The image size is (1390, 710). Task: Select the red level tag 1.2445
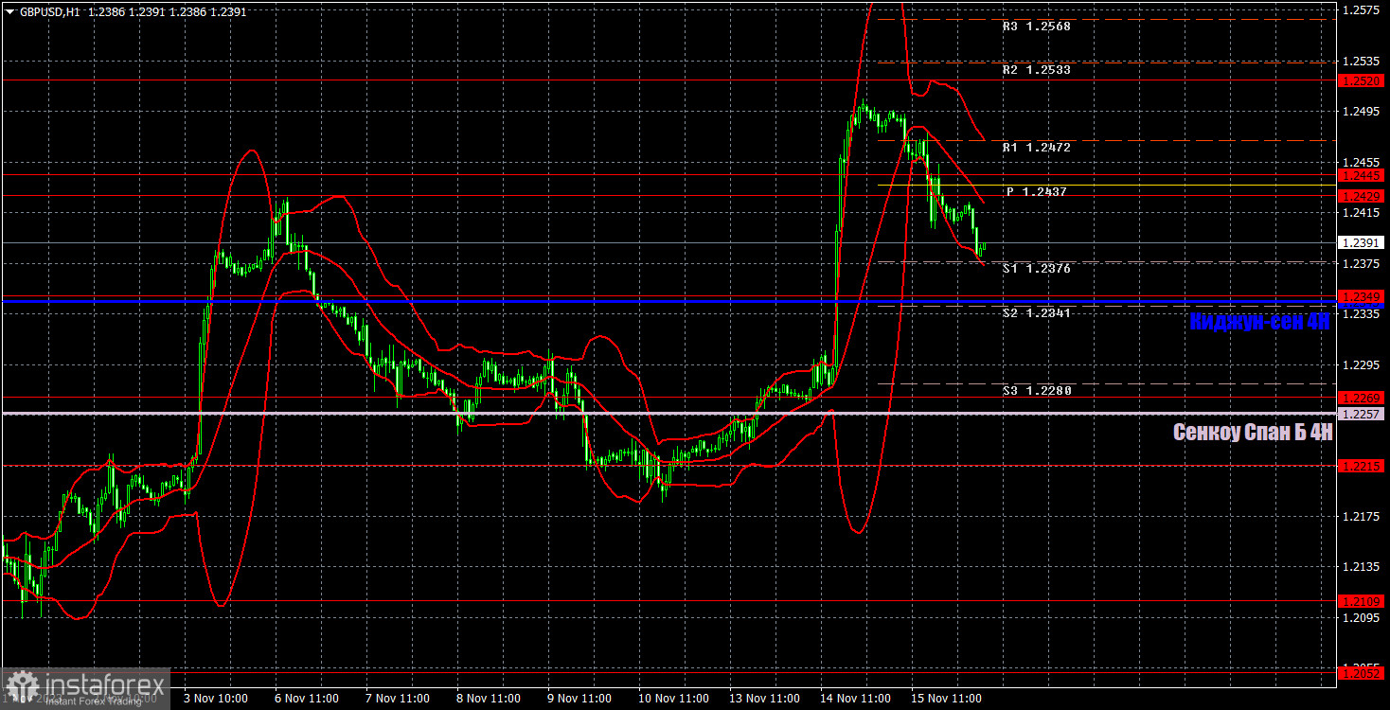[1362, 175]
